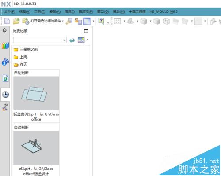Open resource bar settings gear
The image size is (221, 176).
pyautogui.click(x=4, y=30)
